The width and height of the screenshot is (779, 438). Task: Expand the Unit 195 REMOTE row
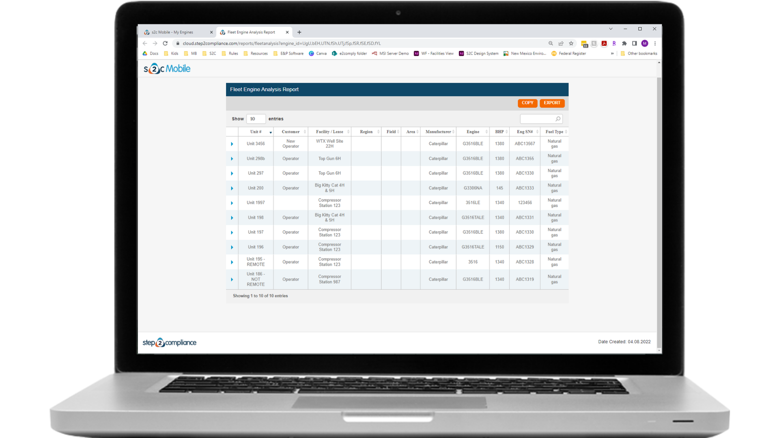pyautogui.click(x=232, y=262)
